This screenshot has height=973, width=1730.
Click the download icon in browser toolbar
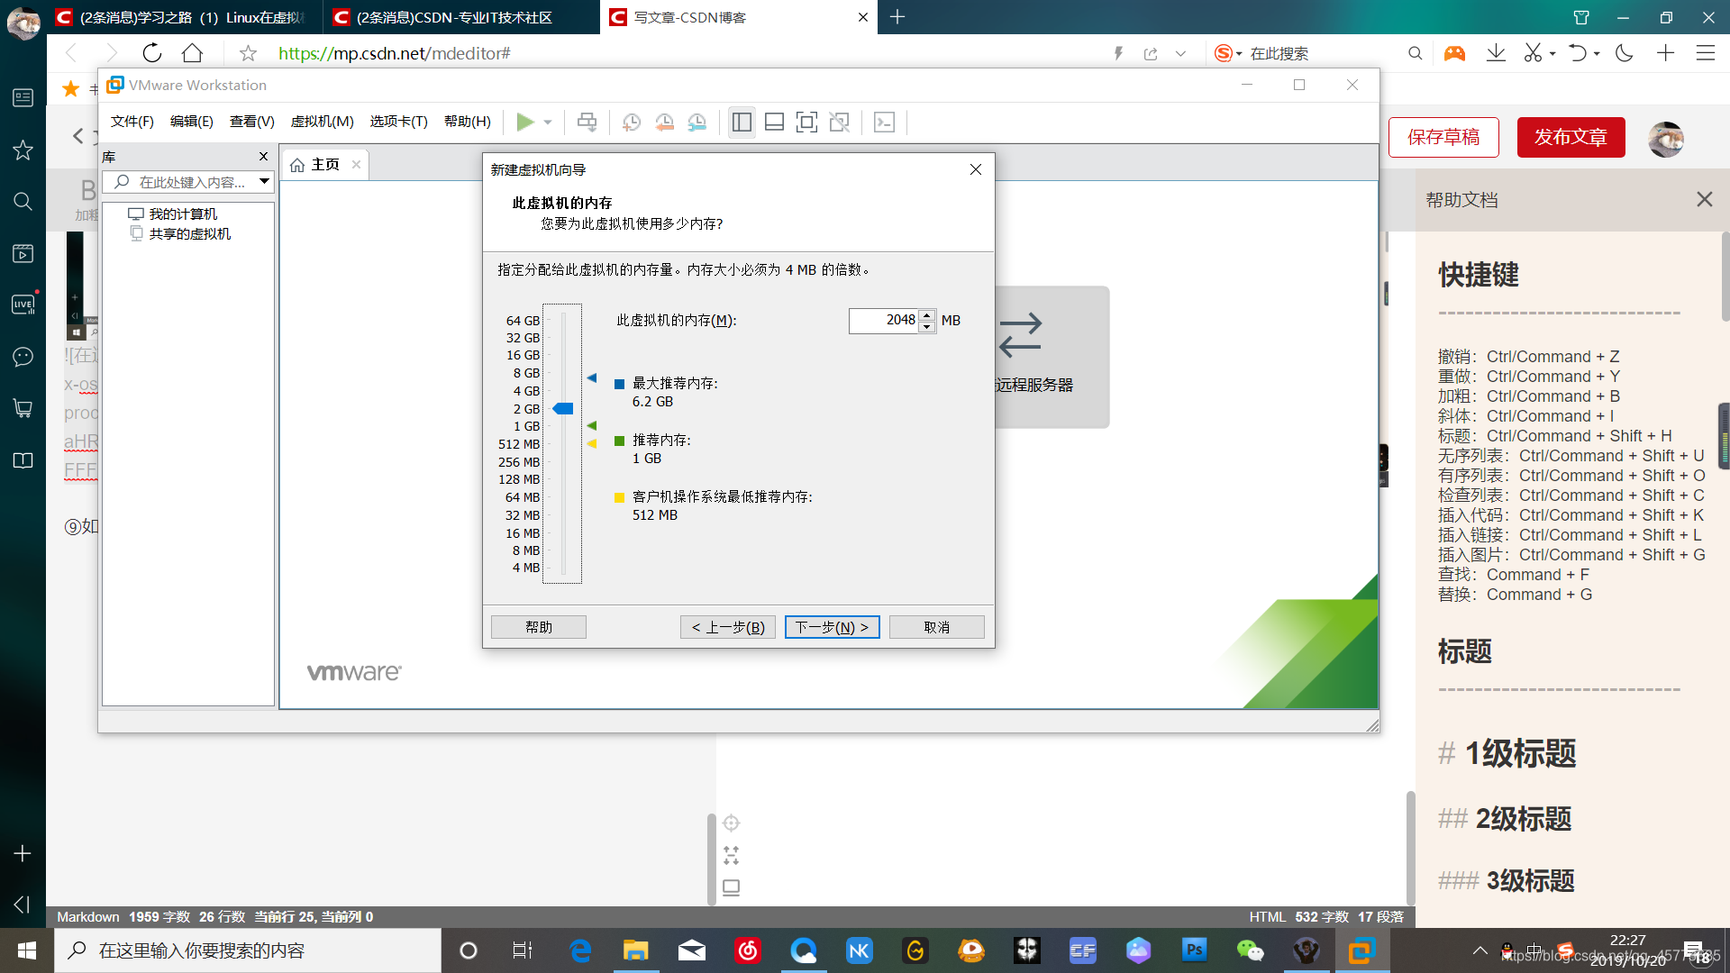click(x=1496, y=53)
